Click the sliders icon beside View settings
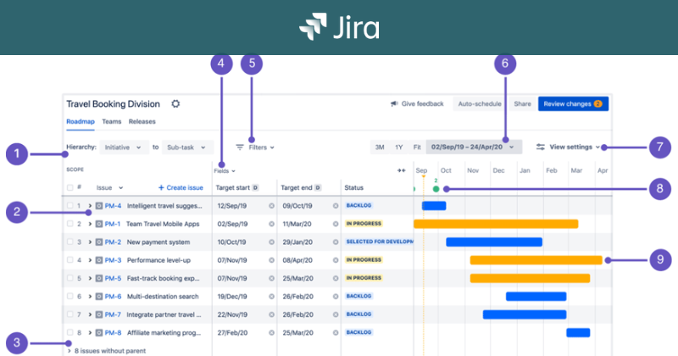The image size is (678, 356). 541,147
